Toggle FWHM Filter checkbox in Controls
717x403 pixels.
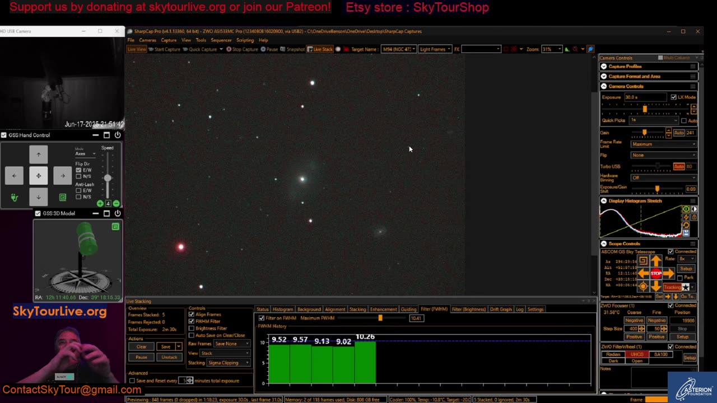(x=192, y=321)
